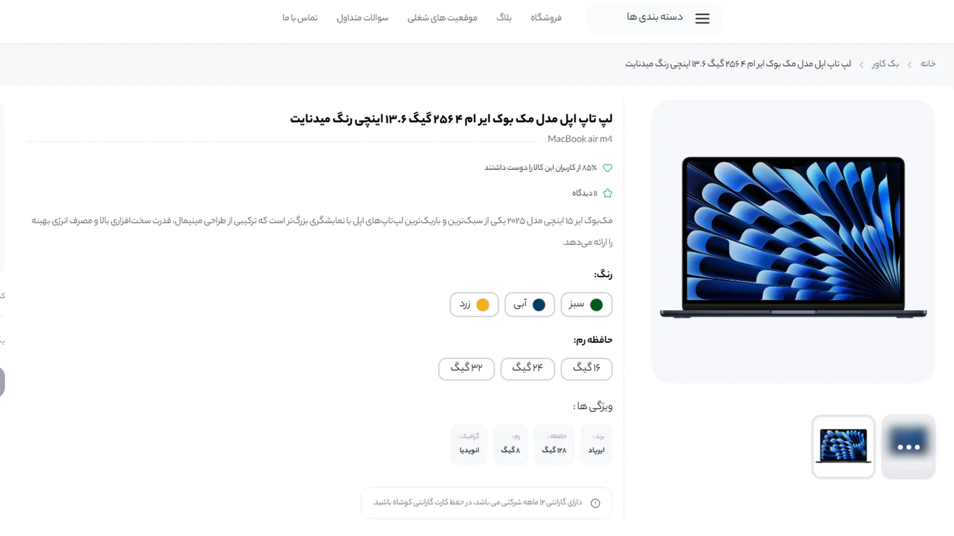Select the MacBook thumbnail in the gallery
Screen dimensions: 954x536
click(x=843, y=447)
